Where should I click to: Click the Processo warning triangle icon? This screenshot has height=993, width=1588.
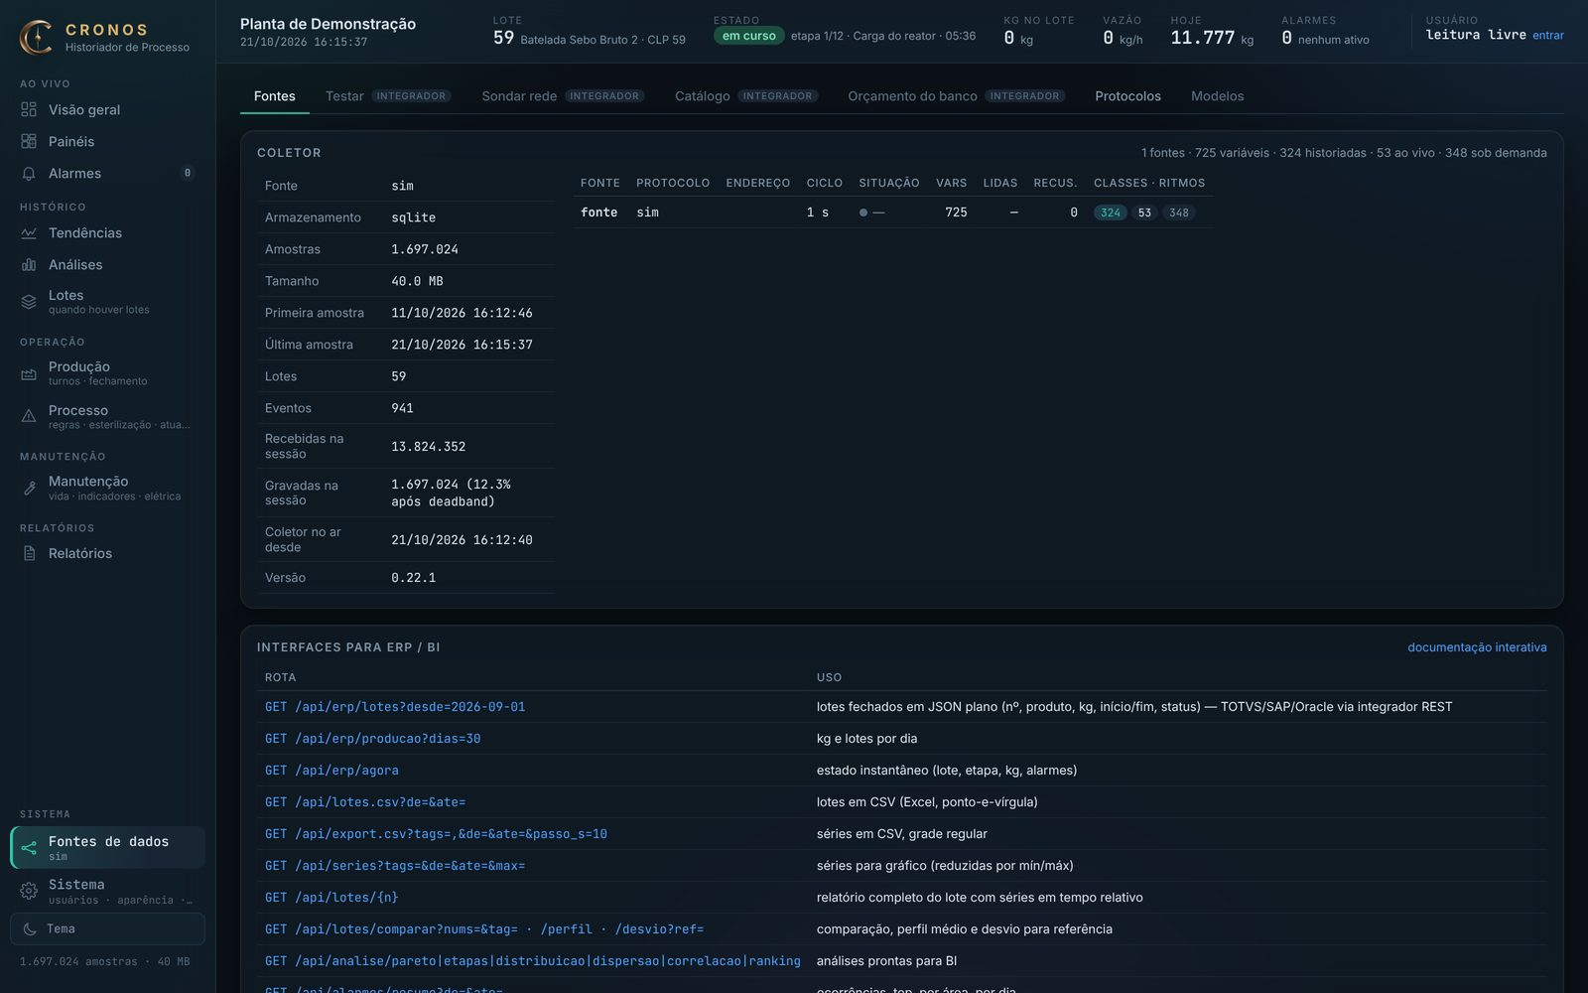pyautogui.click(x=29, y=416)
